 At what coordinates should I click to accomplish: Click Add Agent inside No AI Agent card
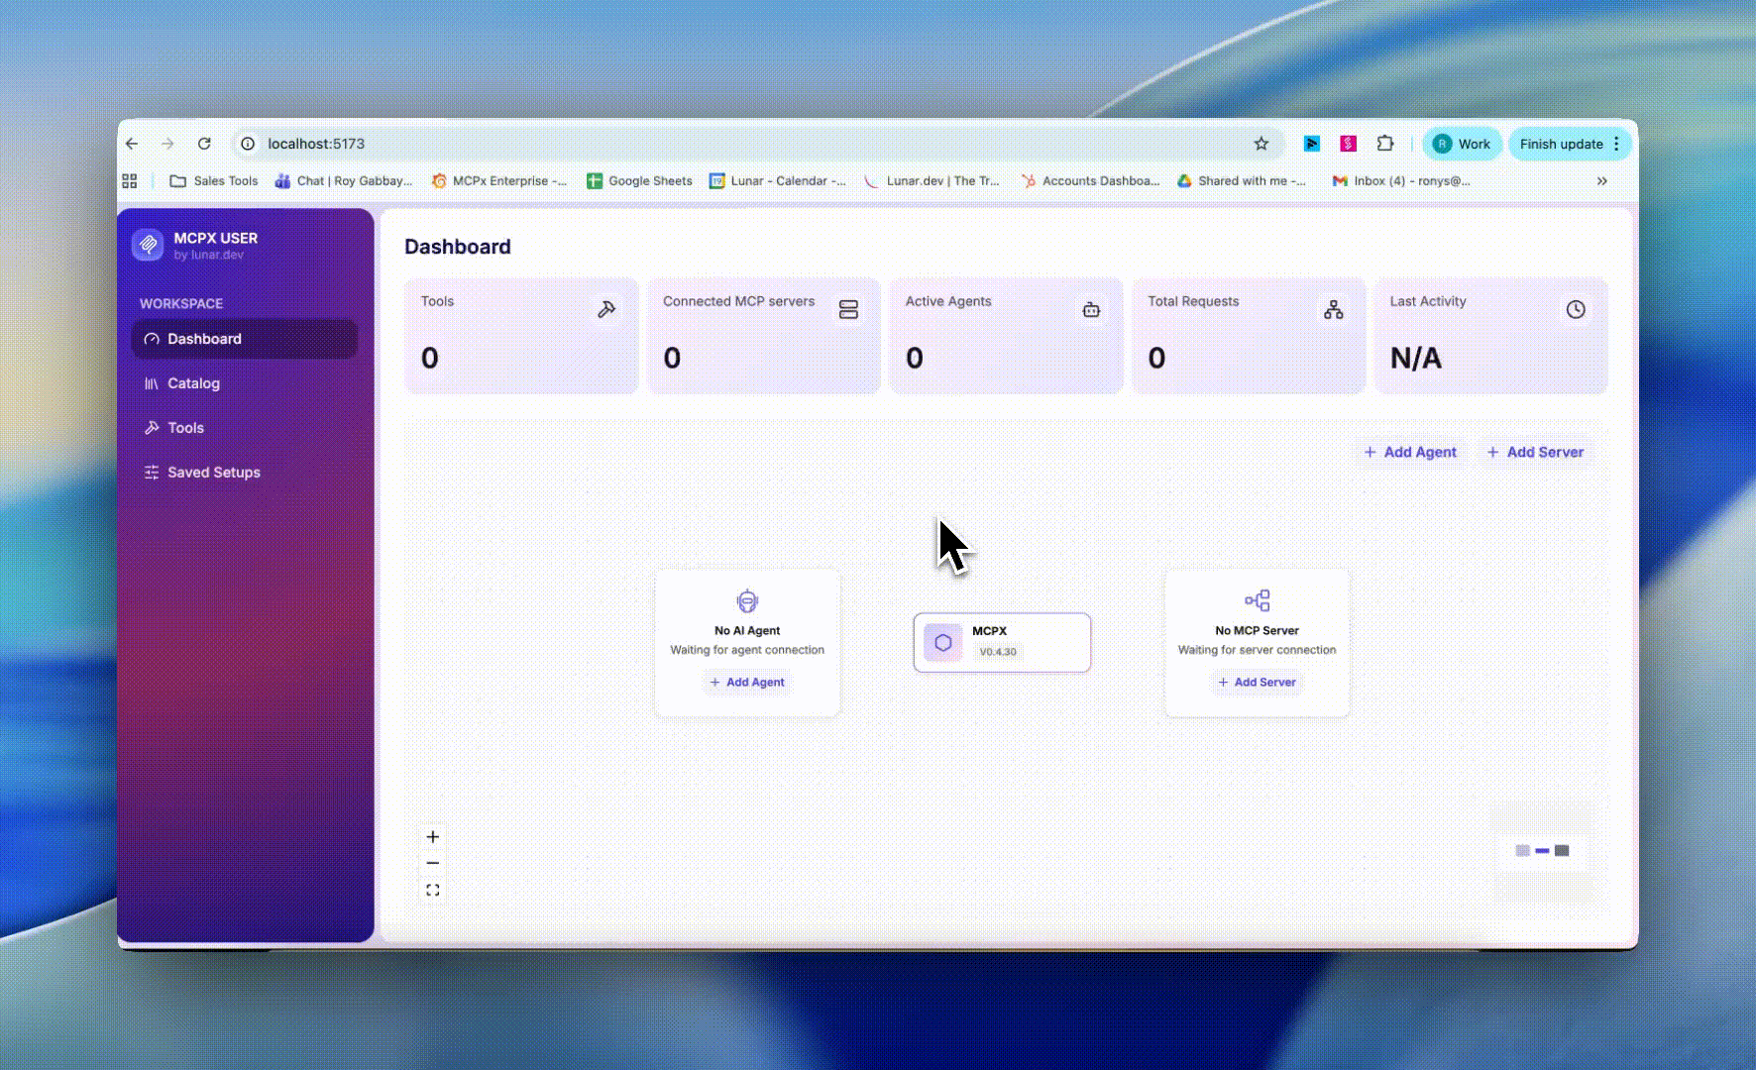747,683
